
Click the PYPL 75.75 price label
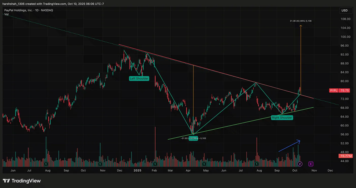[340, 90]
